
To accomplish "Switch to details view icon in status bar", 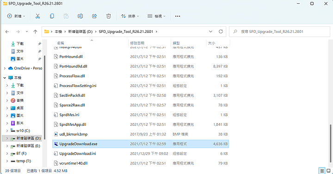I will [x=322, y=171].
